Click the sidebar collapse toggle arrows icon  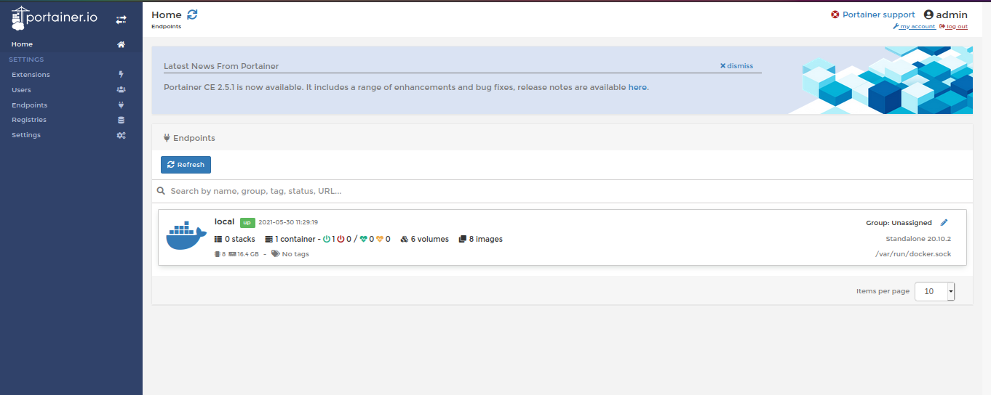(x=122, y=20)
